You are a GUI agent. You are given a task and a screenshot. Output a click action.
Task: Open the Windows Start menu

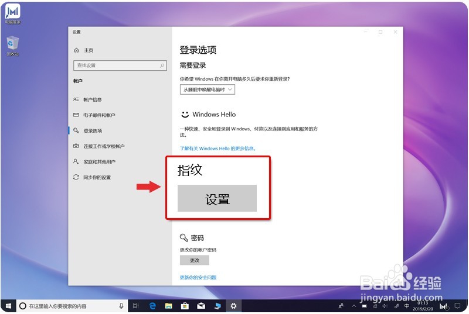point(8,306)
